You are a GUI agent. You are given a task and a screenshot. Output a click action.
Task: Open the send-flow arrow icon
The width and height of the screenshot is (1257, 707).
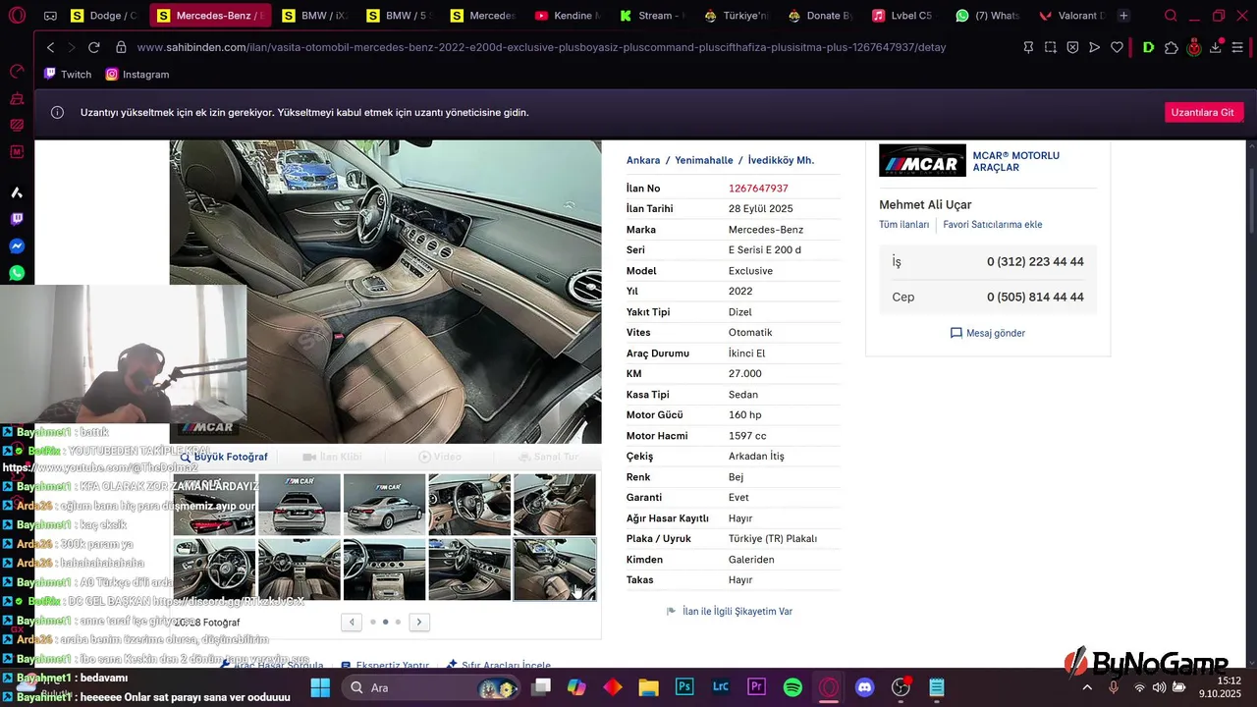click(1095, 47)
